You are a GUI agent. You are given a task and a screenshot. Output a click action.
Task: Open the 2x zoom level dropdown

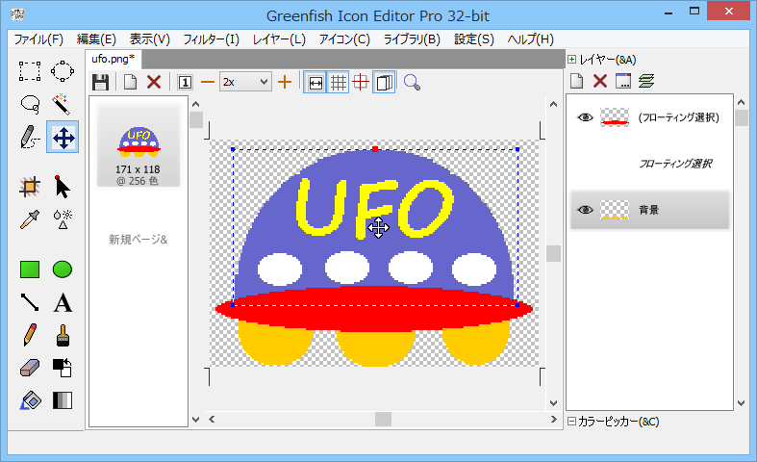pyautogui.click(x=245, y=82)
